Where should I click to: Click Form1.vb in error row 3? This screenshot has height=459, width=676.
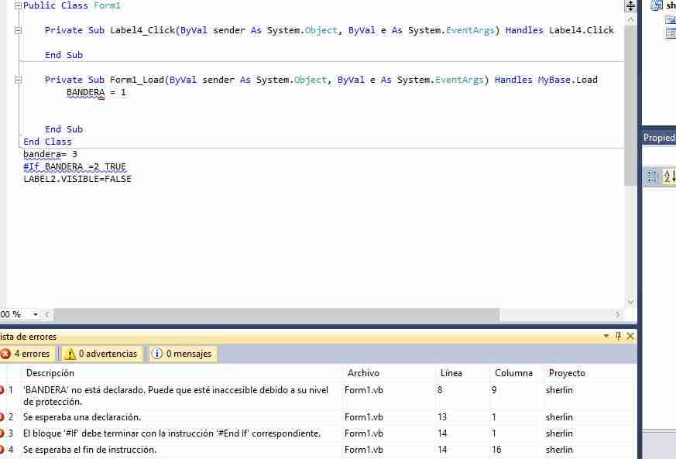point(364,433)
